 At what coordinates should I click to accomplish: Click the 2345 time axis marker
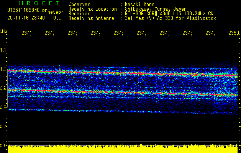pyautogui.click(x=118, y=33)
